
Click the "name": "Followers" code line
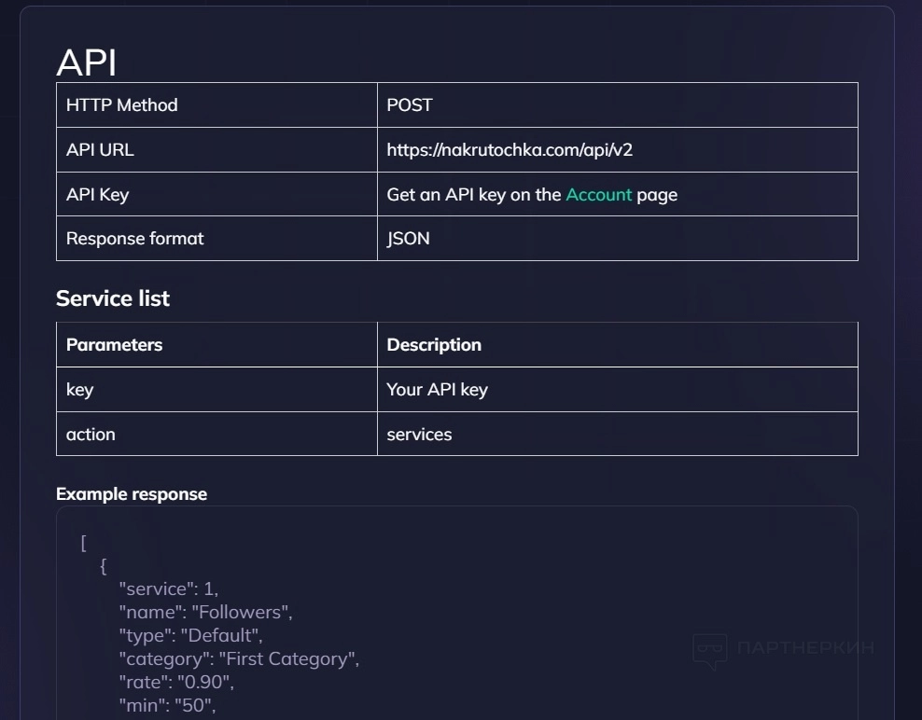205,613
